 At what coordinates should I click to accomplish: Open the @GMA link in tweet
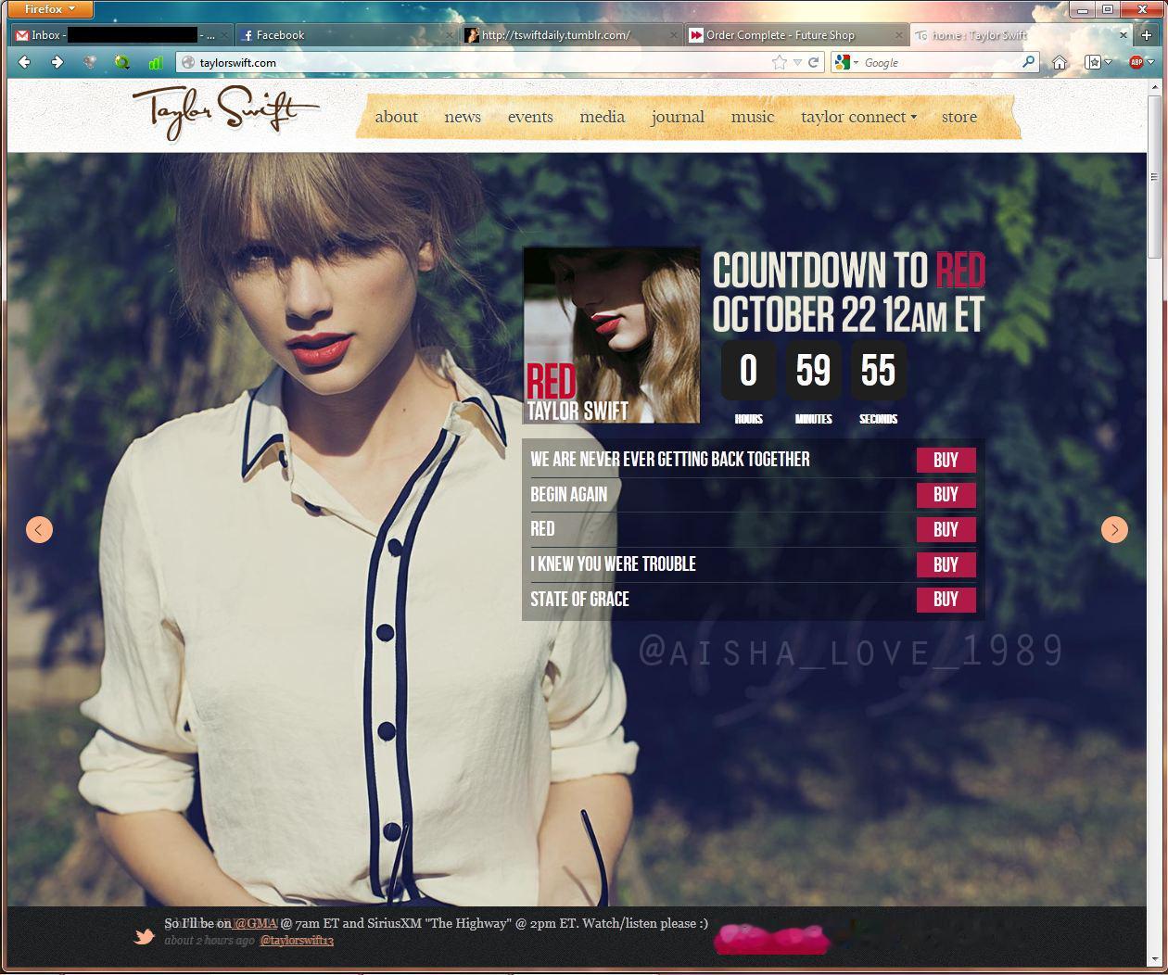pyautogui.click(x=256, y=923)
